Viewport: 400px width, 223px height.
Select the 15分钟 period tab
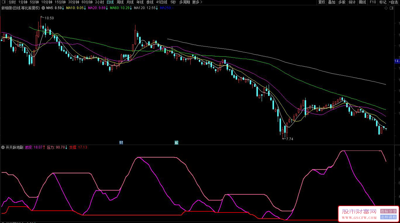(x=60, y=2)
